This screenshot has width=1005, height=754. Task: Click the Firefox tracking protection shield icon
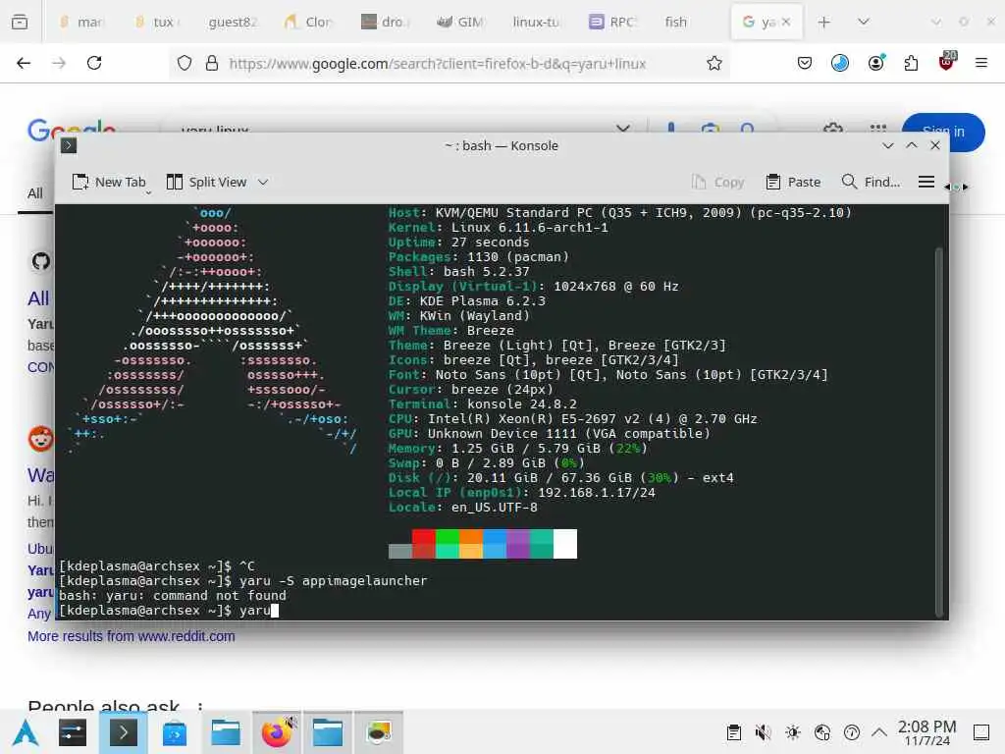185,63
